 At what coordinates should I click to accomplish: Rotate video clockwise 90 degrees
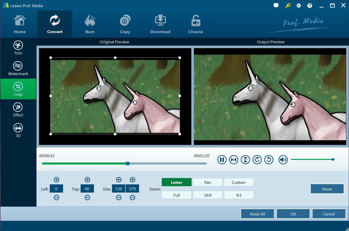[257, 160]
